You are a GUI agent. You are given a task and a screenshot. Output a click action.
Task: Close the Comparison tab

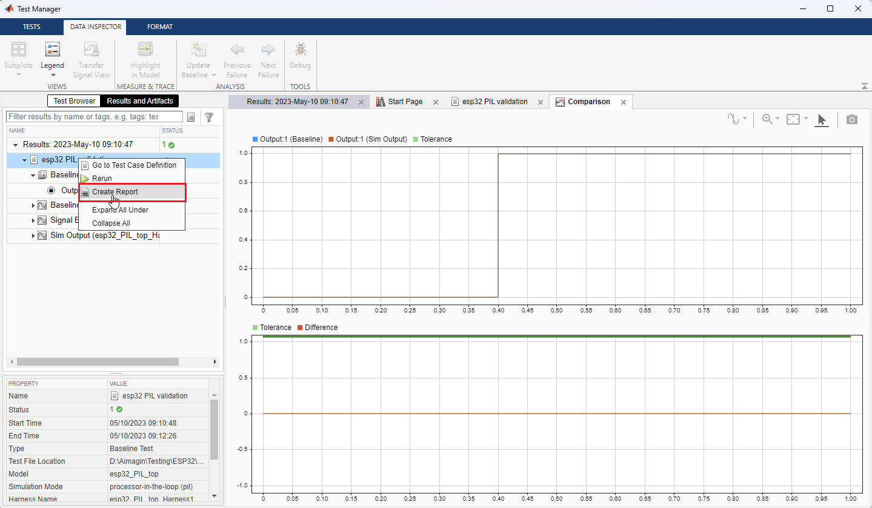pyautogui.click(x=623, y=102)
